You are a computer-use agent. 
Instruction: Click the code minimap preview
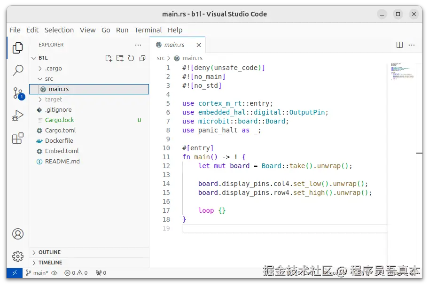[402, 72]
